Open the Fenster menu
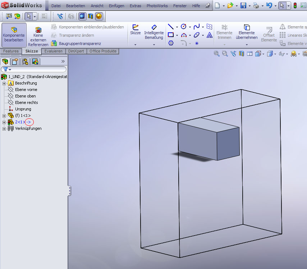307x269 pixels. (180, 6)
